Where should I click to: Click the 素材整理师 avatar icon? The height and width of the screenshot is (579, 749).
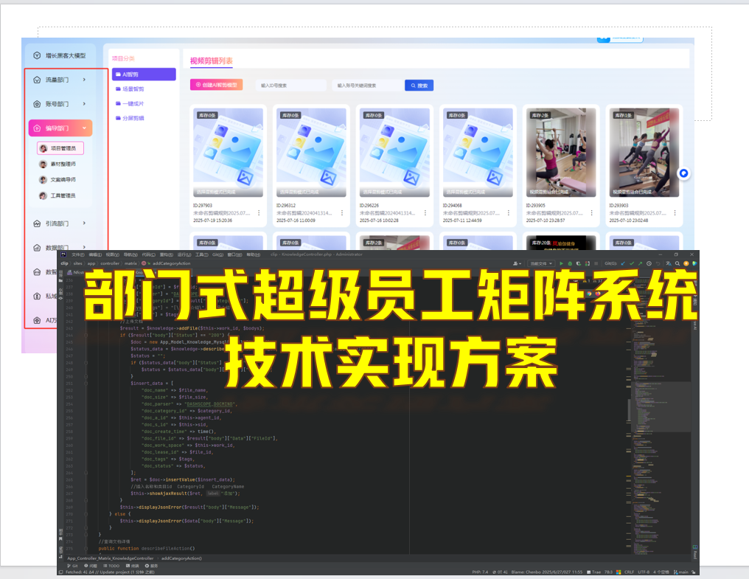[x=43, y=164]
